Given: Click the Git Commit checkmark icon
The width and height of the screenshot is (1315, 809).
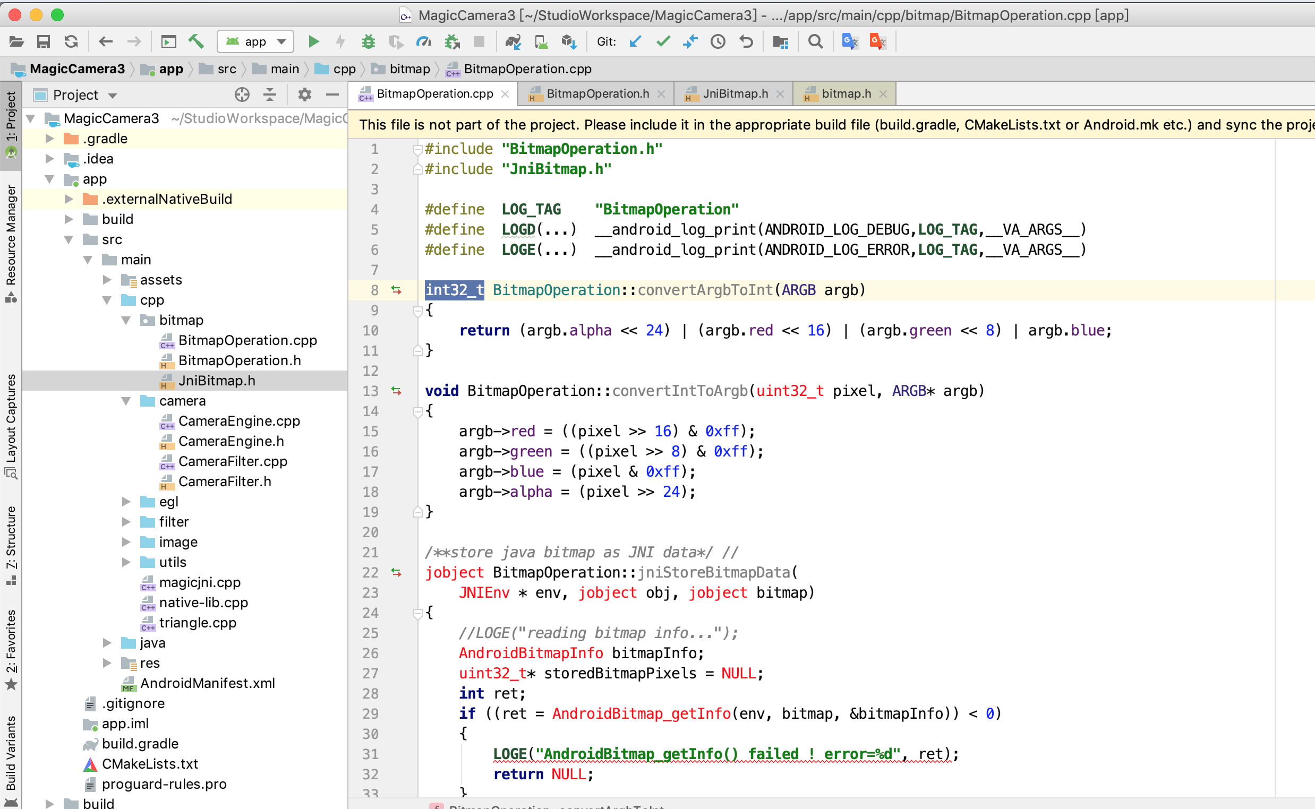Looking at the screenshot, I should click(x=663, y=41).
